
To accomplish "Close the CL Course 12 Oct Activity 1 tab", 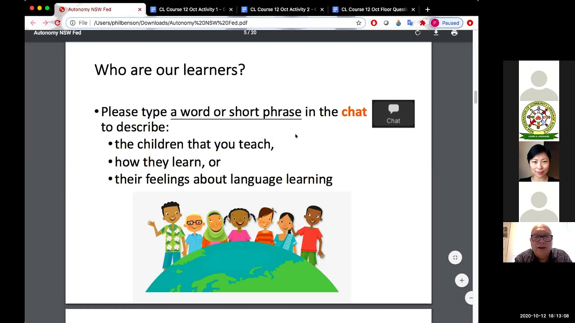I will click(x=231, y=9).
